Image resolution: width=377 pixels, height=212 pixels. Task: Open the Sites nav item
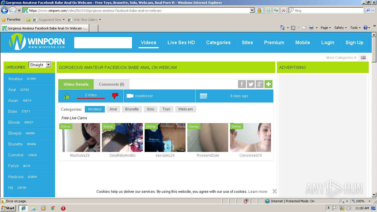coord(247,42)
